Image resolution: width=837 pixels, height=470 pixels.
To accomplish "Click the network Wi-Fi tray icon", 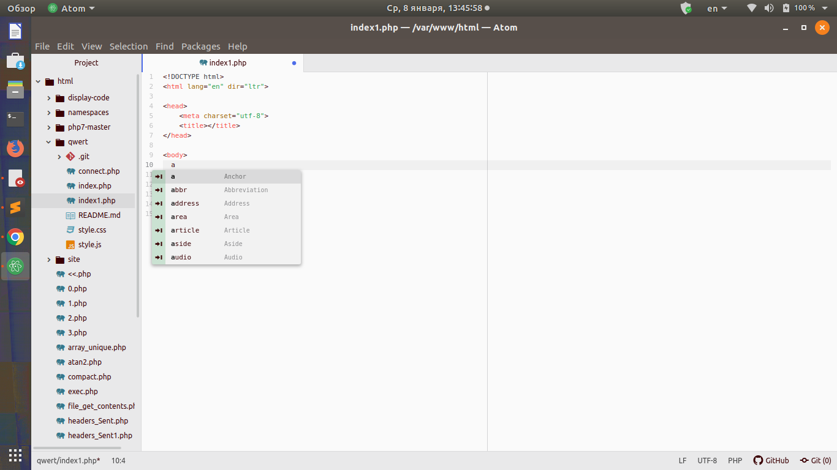I will (x=752, y=9).
